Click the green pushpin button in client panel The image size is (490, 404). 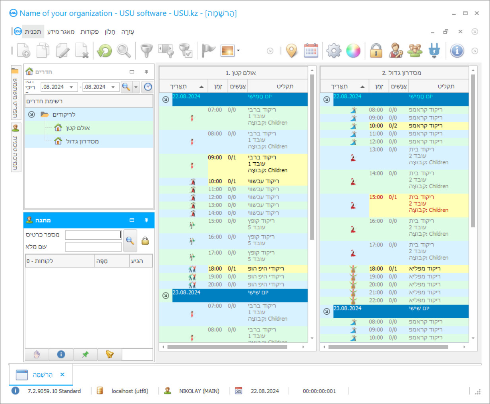[x=85, y=354]
